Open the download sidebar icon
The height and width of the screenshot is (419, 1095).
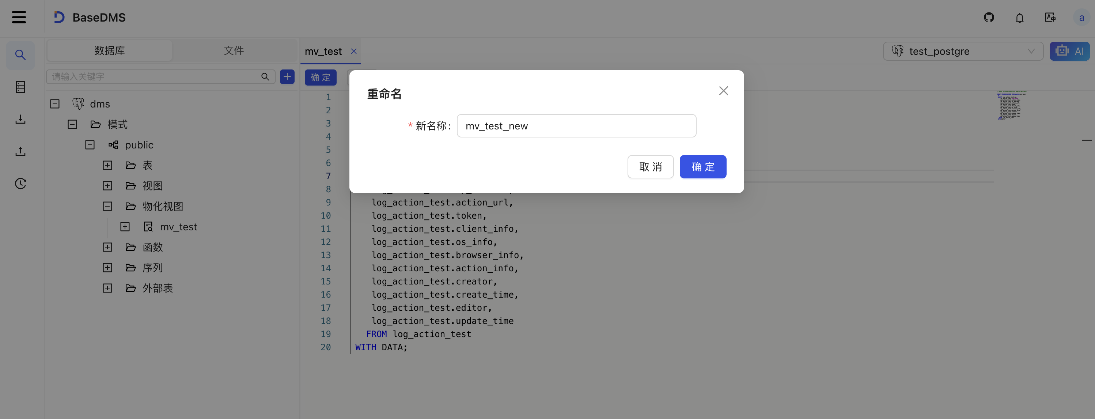click(20, 119)
